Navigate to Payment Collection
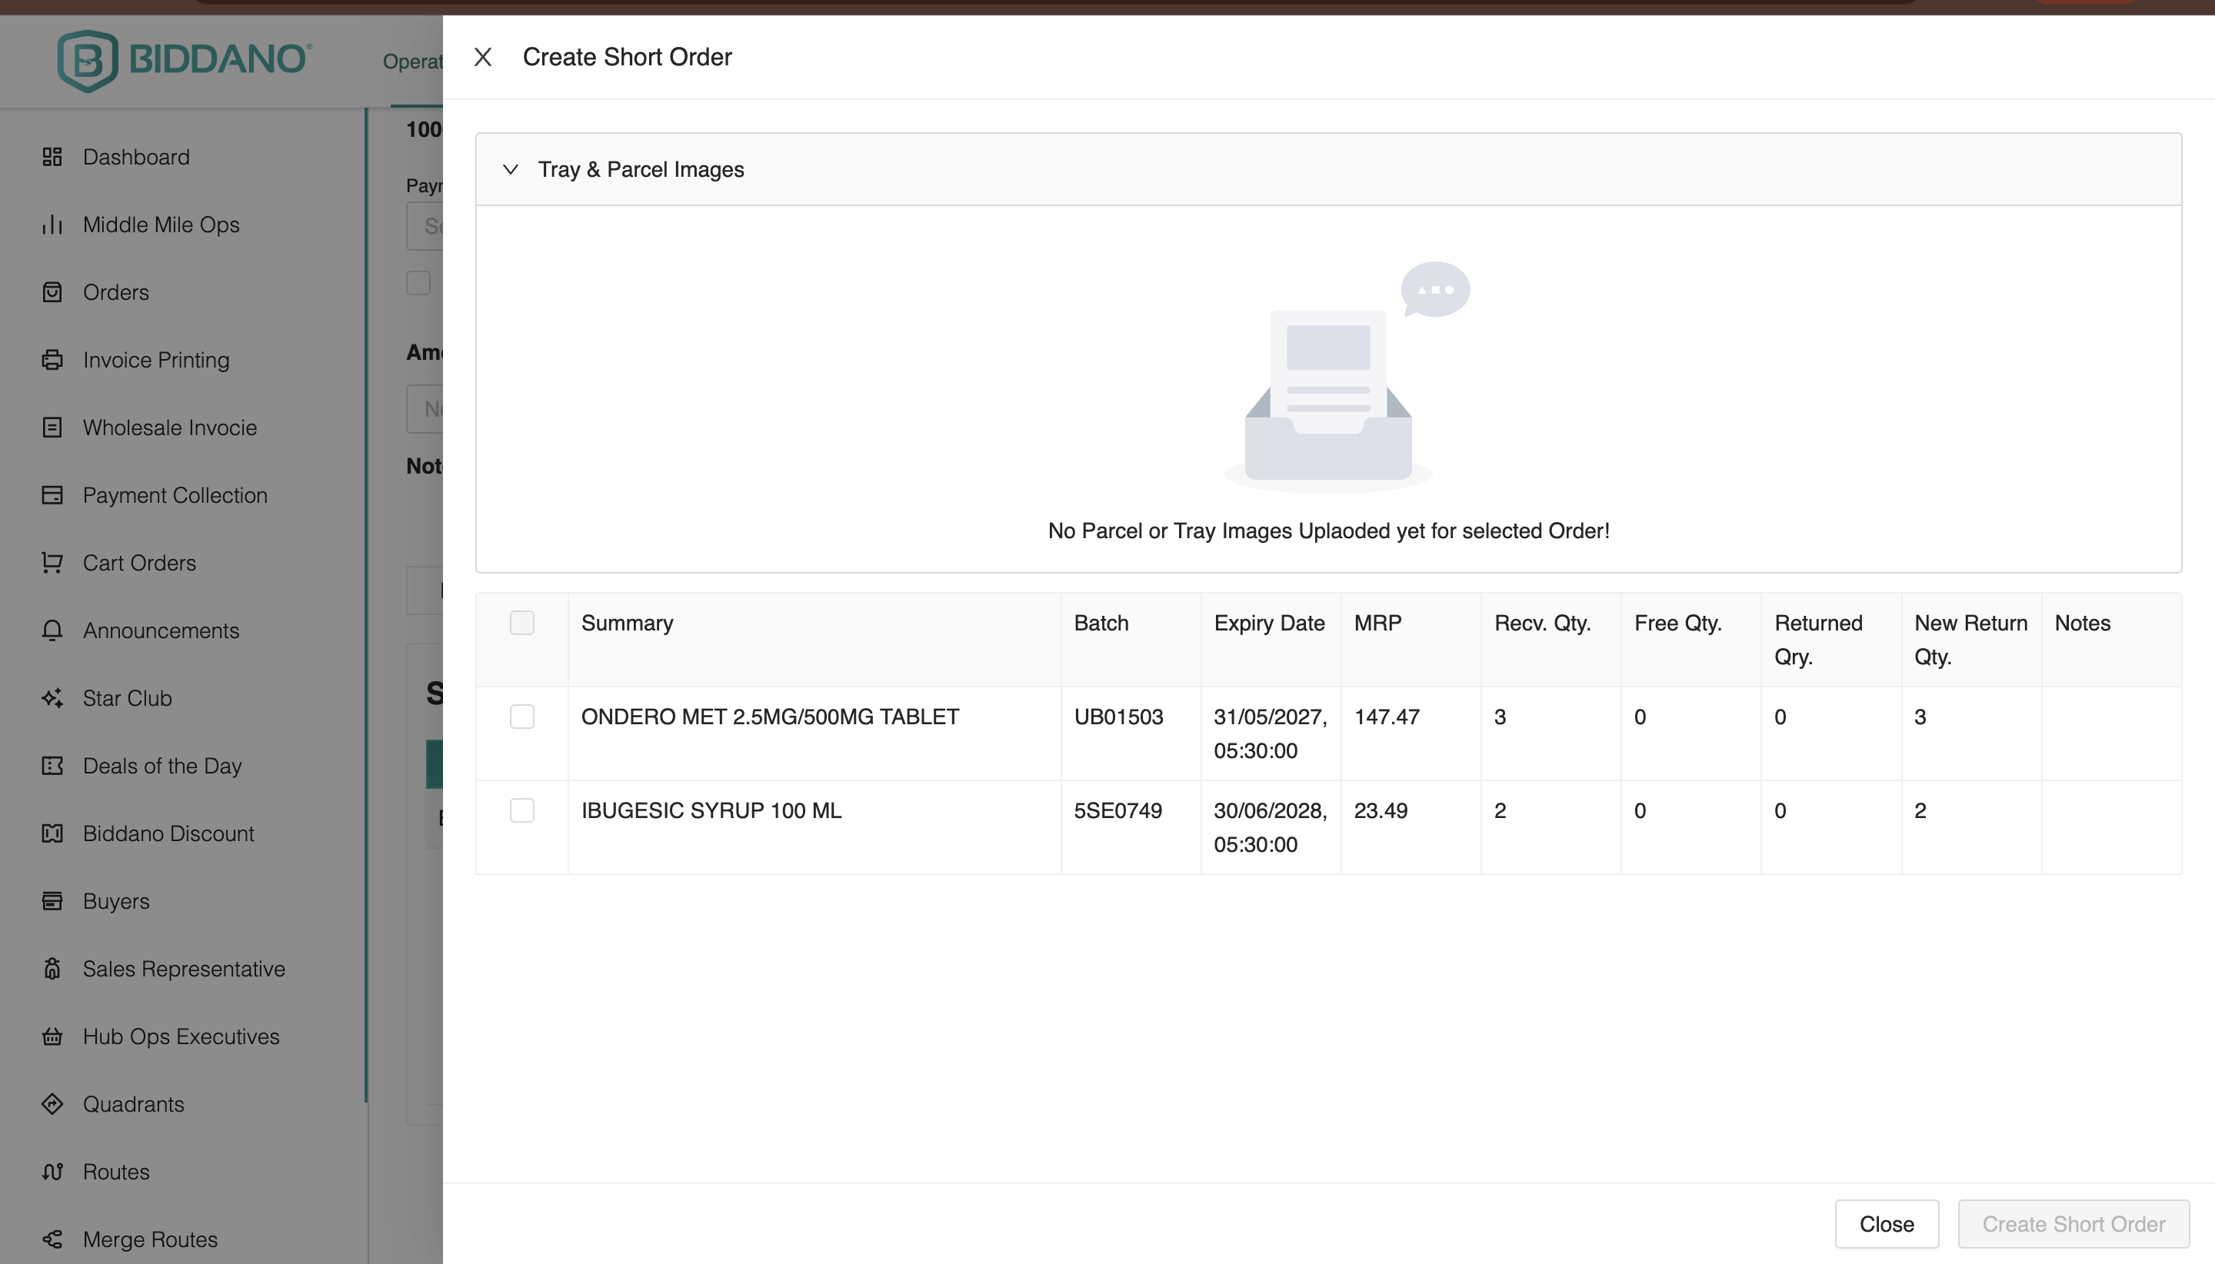 (x=175, y=496)
